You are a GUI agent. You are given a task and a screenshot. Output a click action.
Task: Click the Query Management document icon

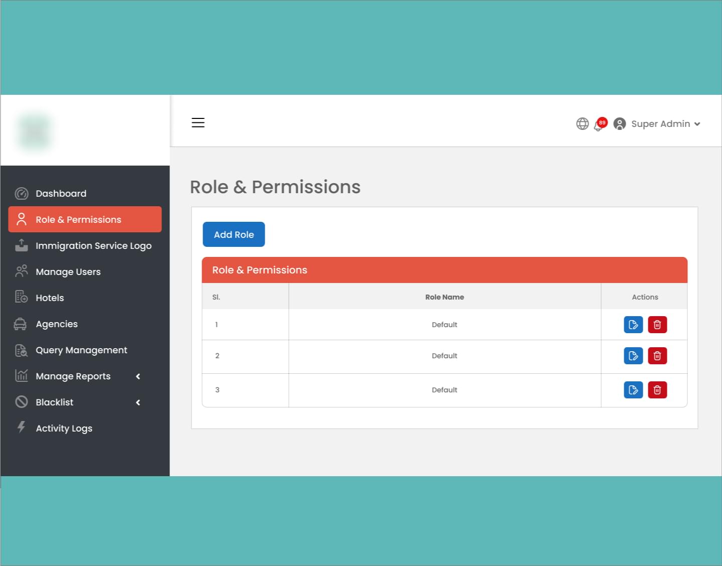click(x=22, y=350)
